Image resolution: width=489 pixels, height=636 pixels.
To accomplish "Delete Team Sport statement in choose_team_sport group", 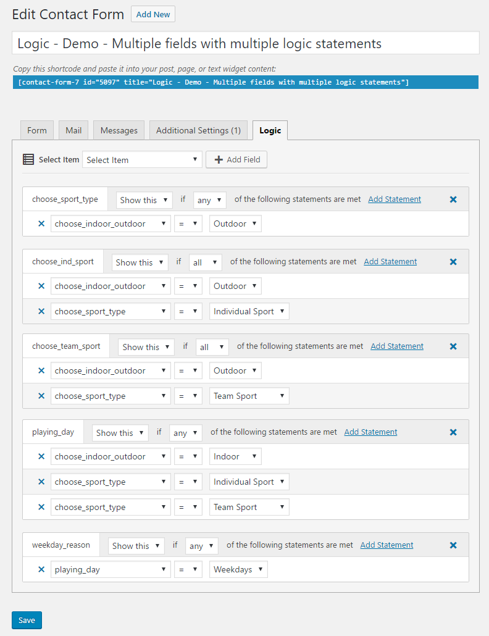I will [x=41, y=396].
